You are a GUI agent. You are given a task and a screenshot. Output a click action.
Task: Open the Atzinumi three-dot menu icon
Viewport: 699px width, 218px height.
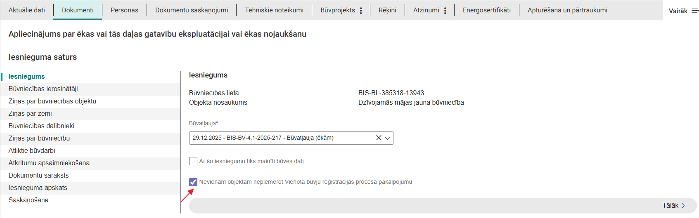click(x=445, y=11)
